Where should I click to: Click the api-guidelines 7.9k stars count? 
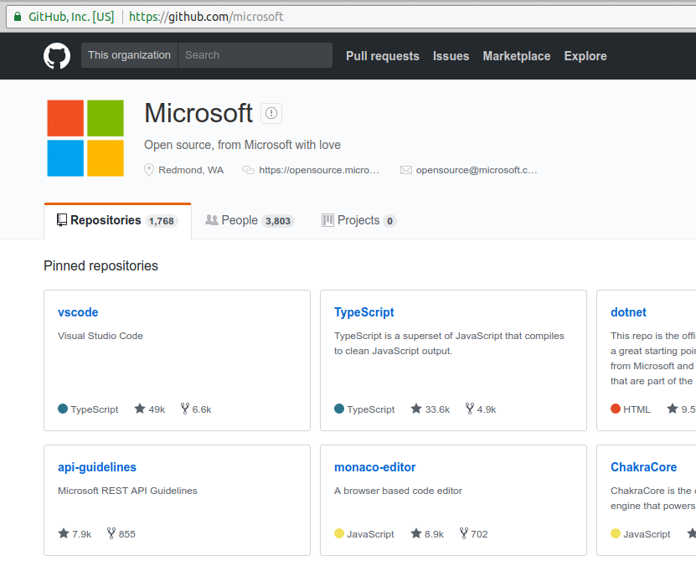point(82,533)
